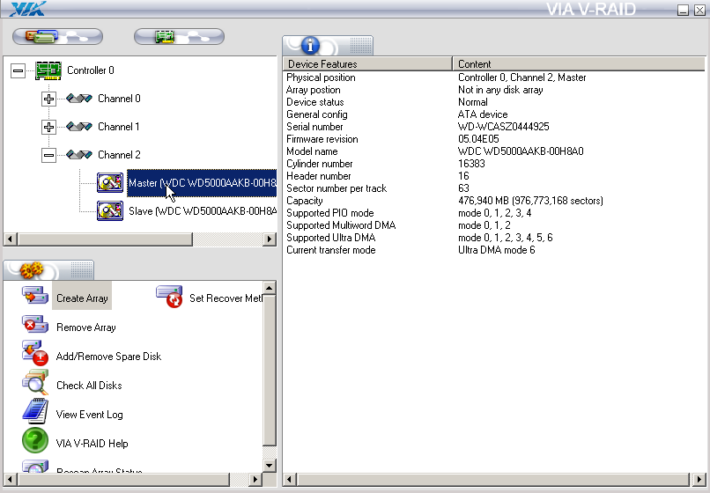
Task: Click the Device status value Normal
Action: click(473, 102)
